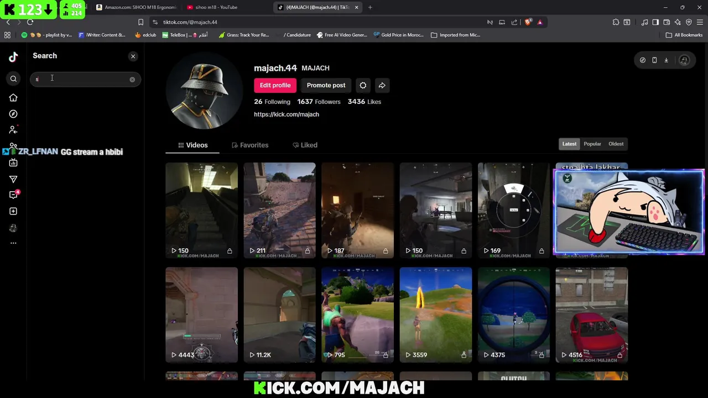The width and height of the screenshot is (708, 398).
Task: Open the edclub bookmark
Action: point(145,35)
